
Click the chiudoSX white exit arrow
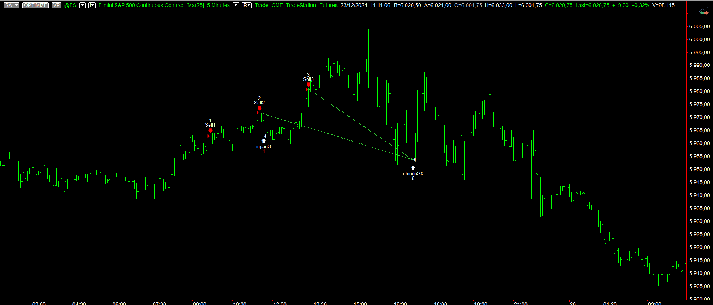pyautogui.click(x=413, y=168)
